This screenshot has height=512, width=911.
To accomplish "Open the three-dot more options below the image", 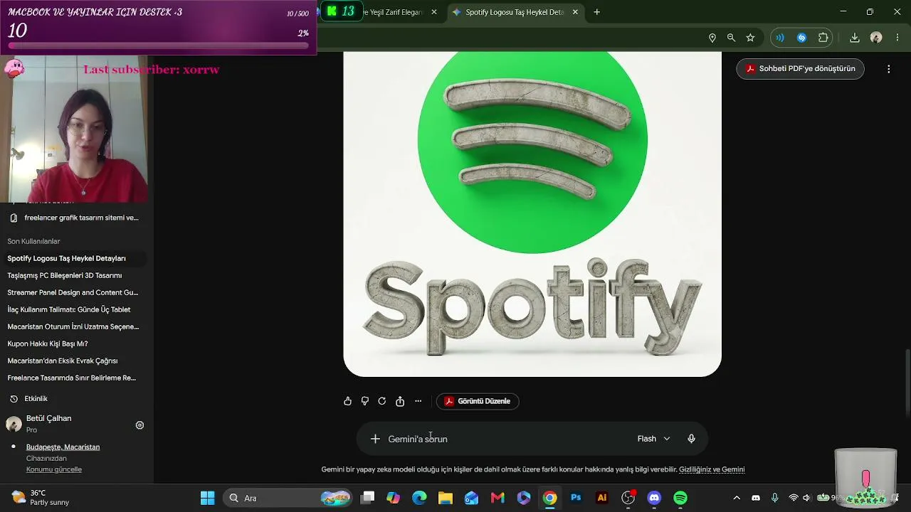I will (418, 401).
